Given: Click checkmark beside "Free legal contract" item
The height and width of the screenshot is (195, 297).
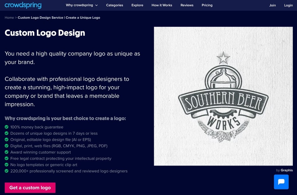Looking at the screenshot, I should click(6, 158).
